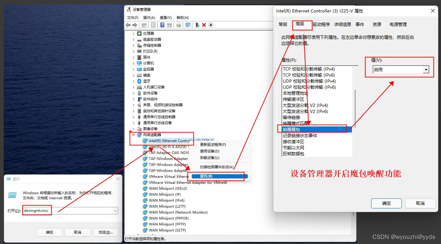This screenshot has height=244, width=441.
Task: Click the scan for hardware changes toolbar icon
Action: (x=188, y=25)
